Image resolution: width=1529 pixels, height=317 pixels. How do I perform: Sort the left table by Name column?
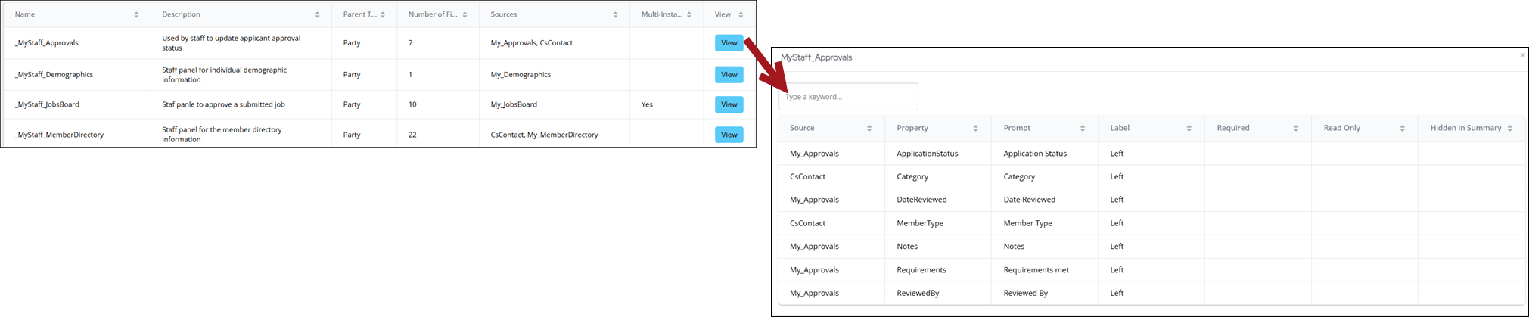tap(136, 15)
